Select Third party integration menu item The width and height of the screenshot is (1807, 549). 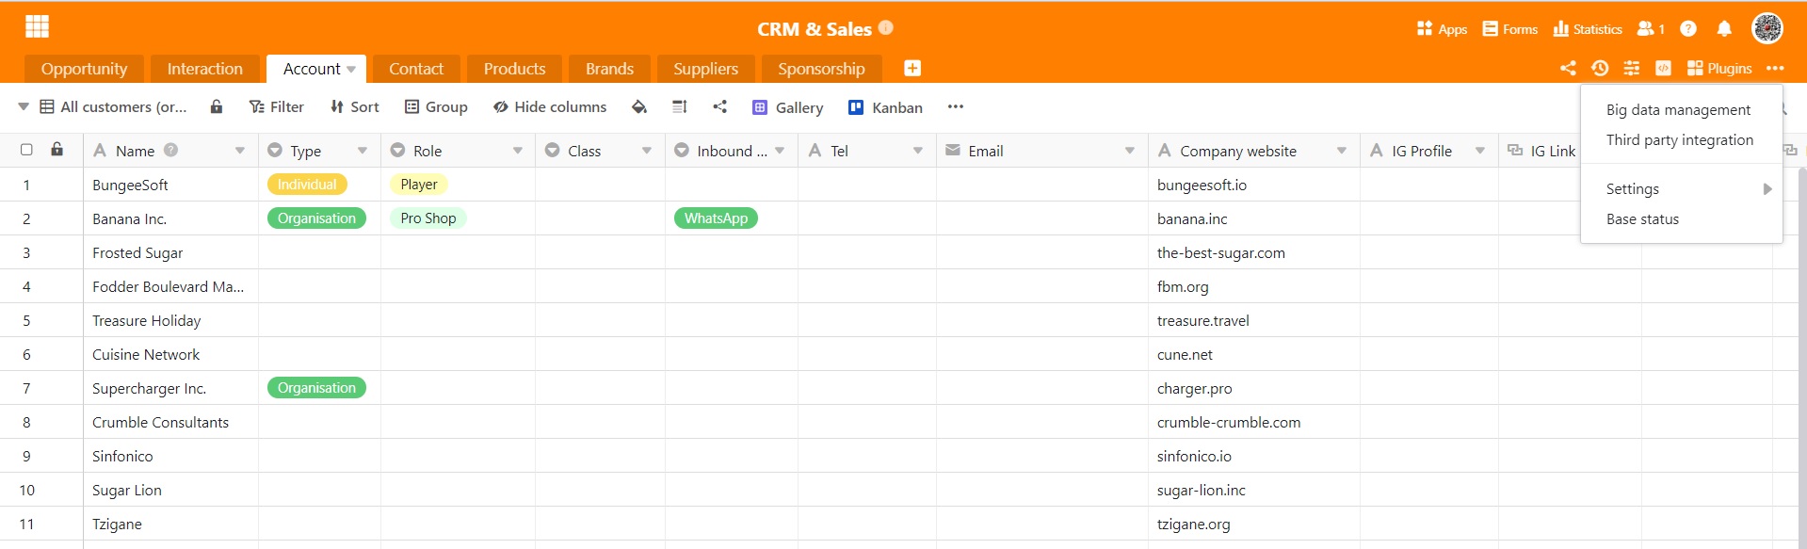[1679, 140]
